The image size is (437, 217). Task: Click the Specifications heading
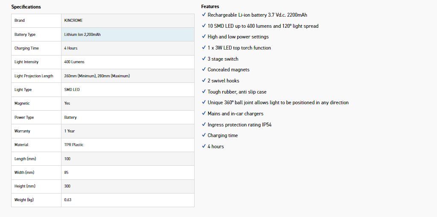click(x=26, y=7)
